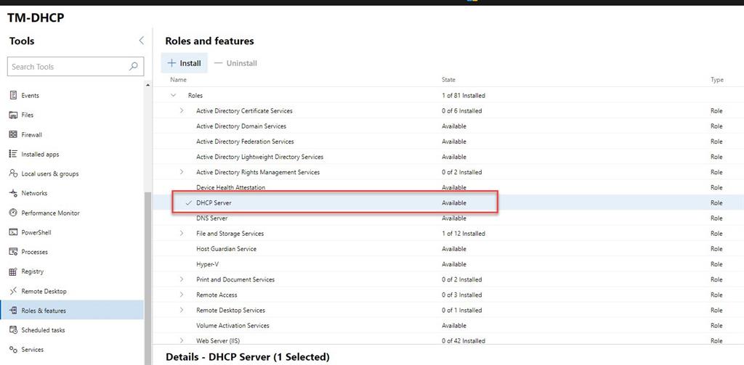The image size is (744, 365).
Task: Select Volume Activation Services role
Action: (448, 326)
